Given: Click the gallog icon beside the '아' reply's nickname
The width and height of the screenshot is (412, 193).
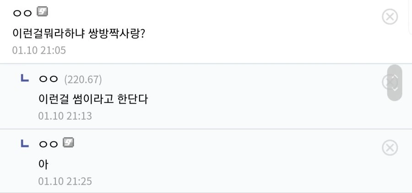Looking at the screenshot, I should (68, 143).
